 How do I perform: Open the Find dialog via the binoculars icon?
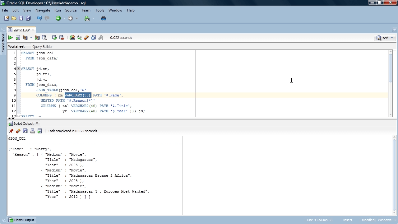pyautogui.click(x=104, y=18)
